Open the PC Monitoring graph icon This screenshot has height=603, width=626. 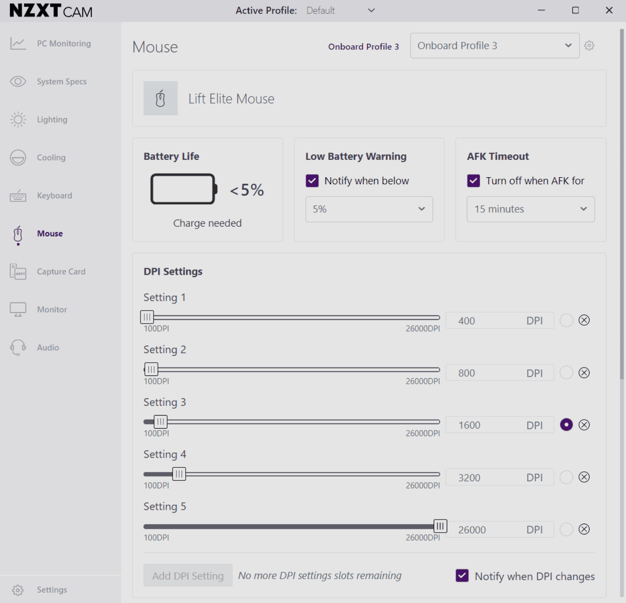pos(18,43)
